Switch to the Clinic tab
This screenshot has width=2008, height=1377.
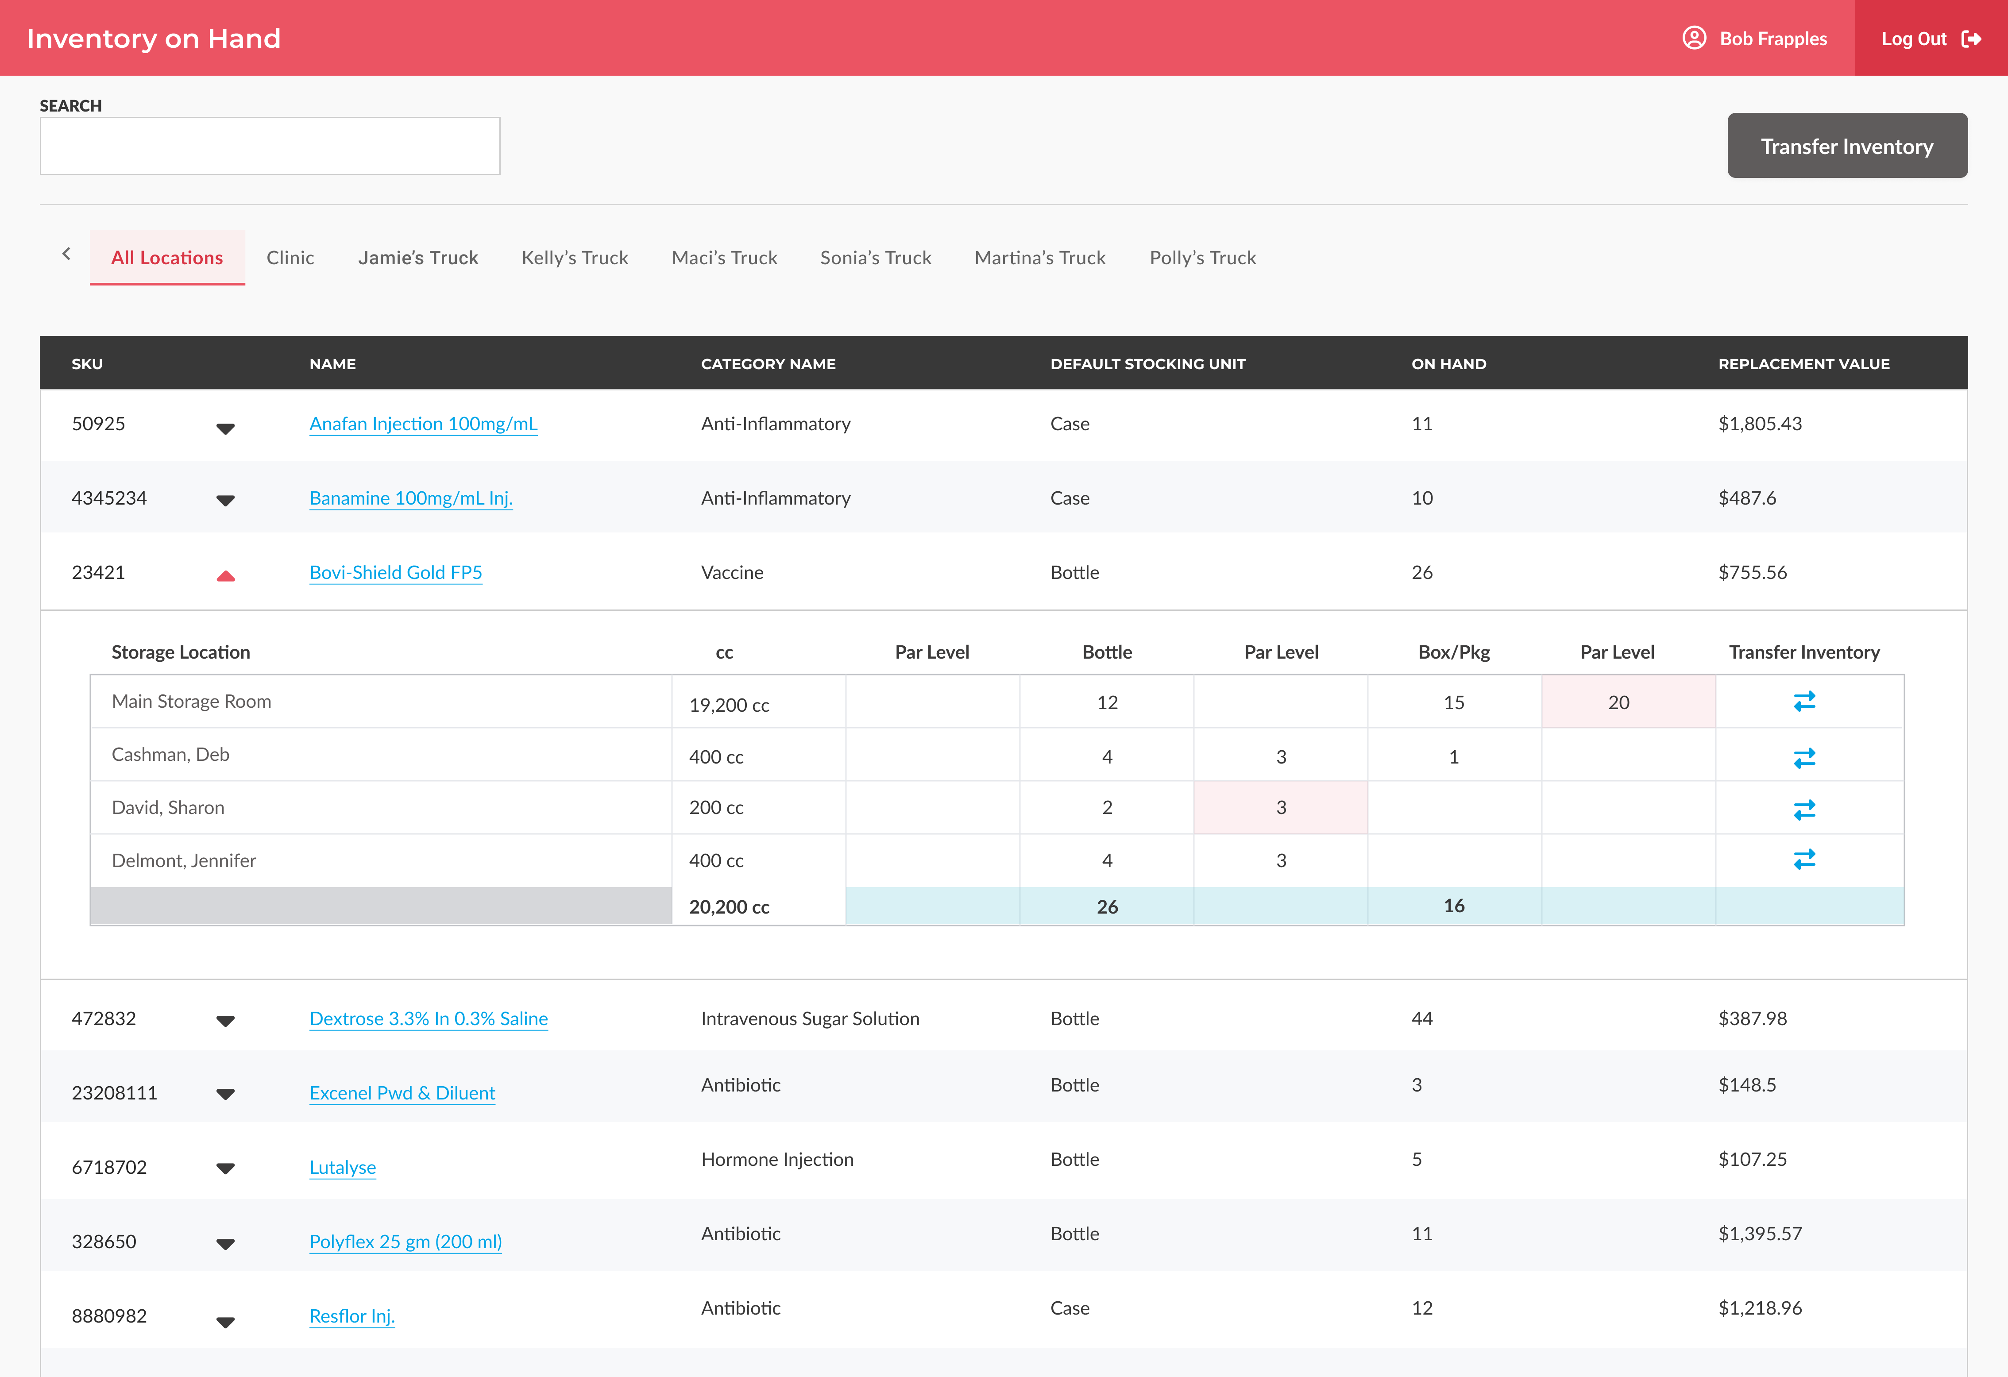pos(290,258)
